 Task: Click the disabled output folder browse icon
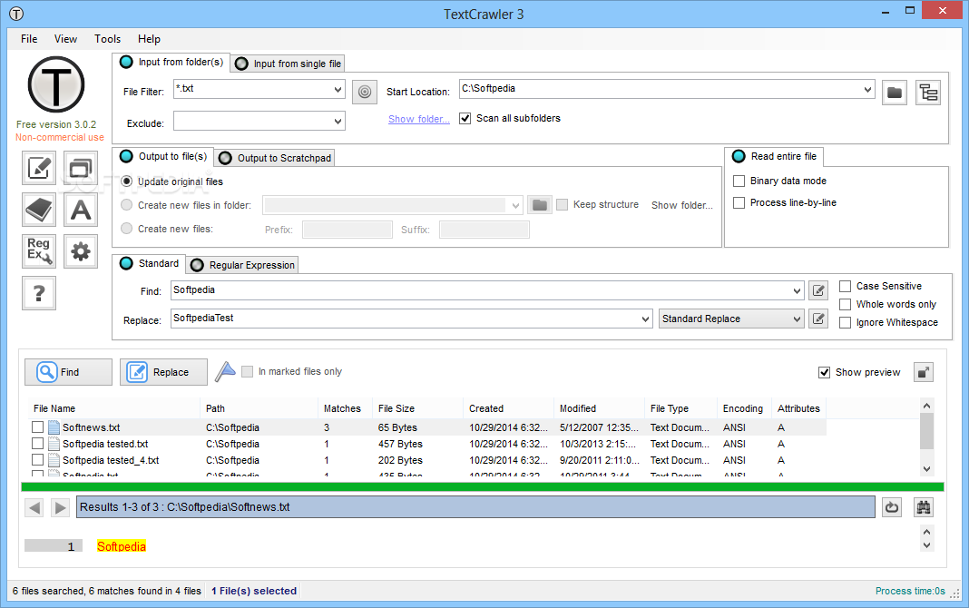point(540,204)
